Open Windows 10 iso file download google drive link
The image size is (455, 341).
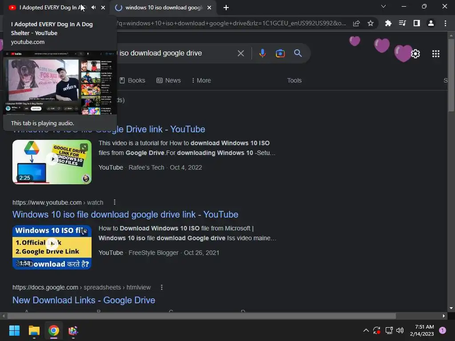125,214
